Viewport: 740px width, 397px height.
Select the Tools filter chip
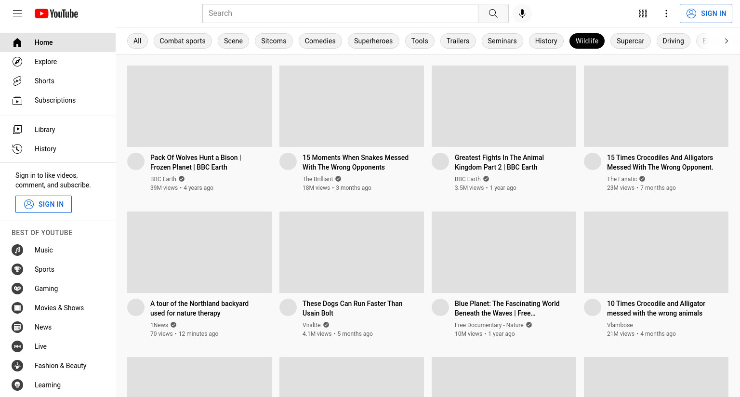coord(420,41)
